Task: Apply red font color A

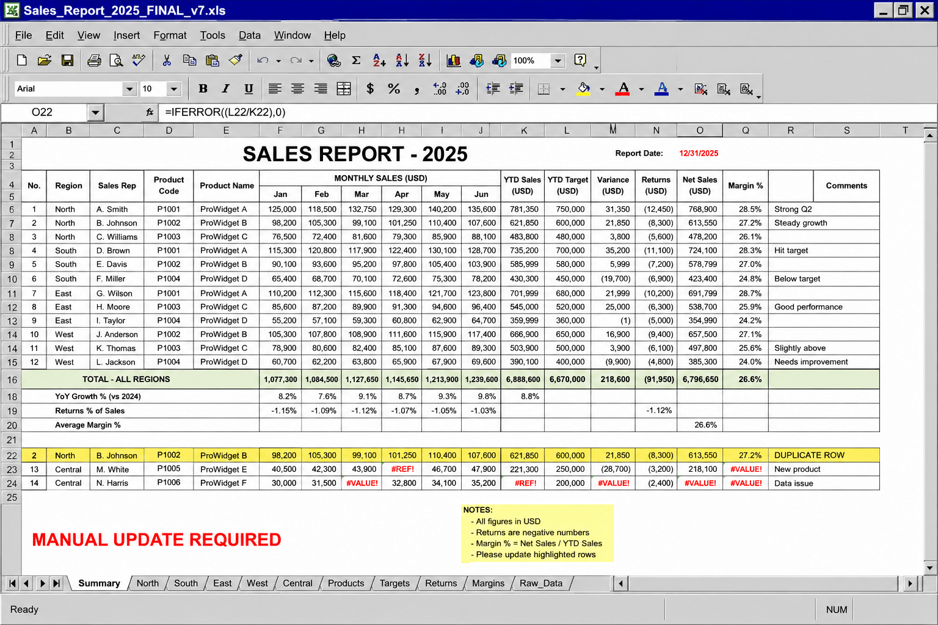Action: tap(623, 89)
